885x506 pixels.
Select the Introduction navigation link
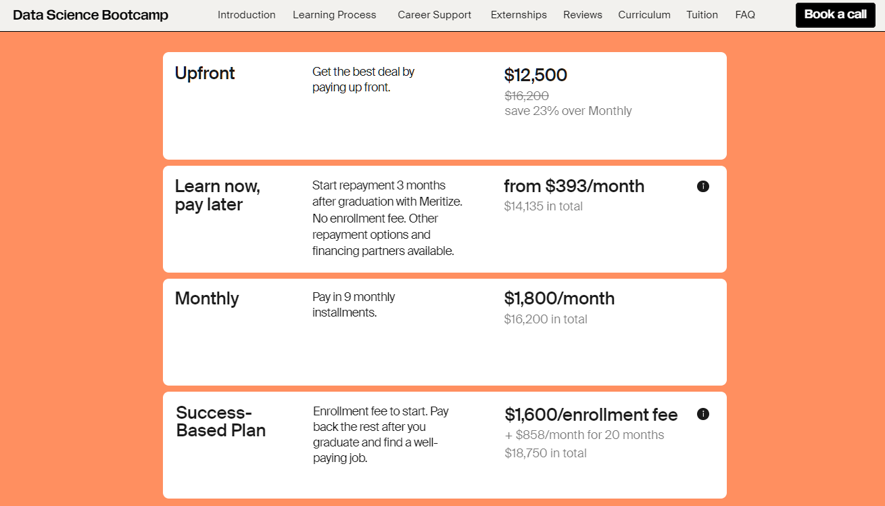[246, 14]
